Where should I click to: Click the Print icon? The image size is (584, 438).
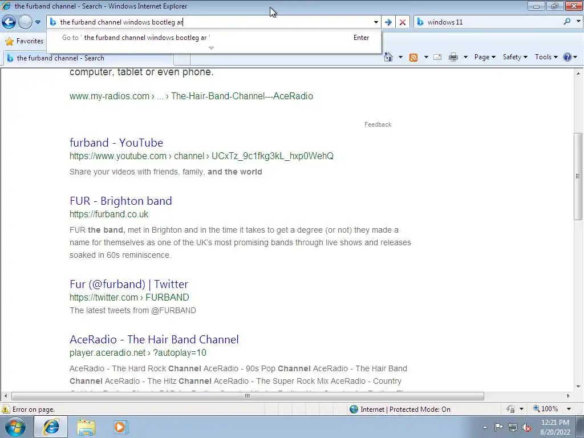point(453,57)
